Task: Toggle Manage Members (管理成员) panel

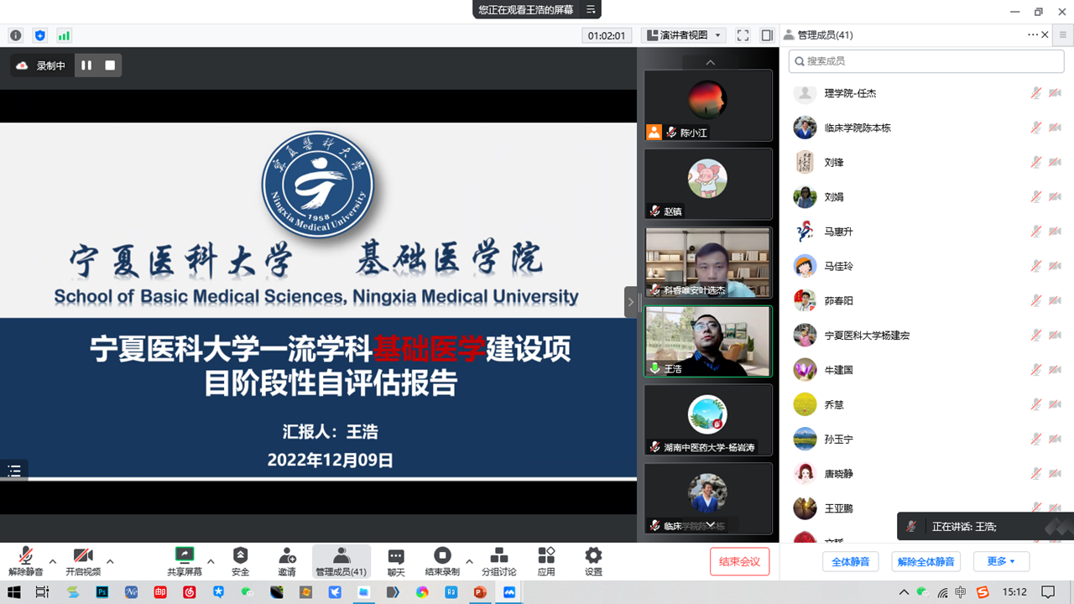Action: (341, 560)
